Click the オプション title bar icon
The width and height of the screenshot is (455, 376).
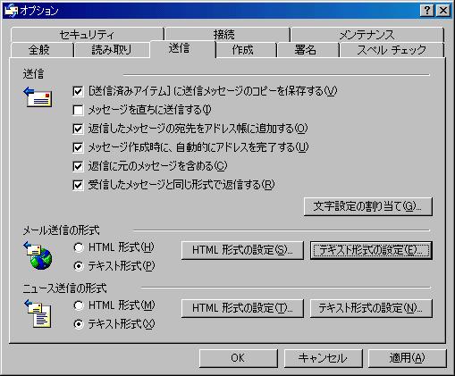click(12, 11)
